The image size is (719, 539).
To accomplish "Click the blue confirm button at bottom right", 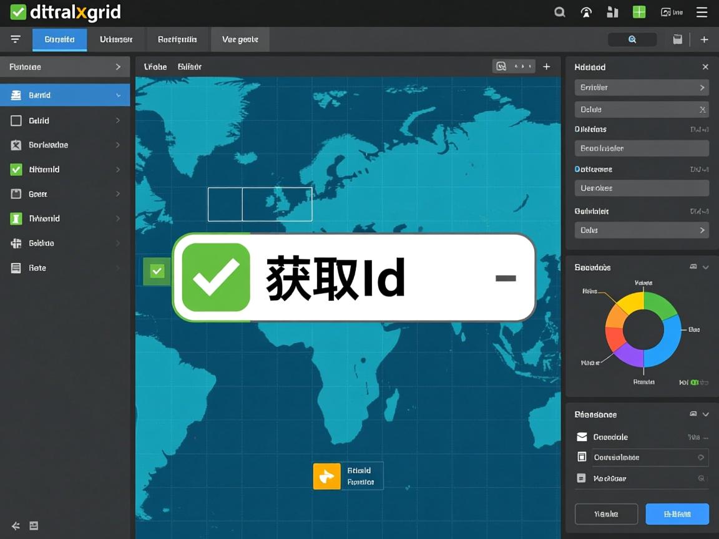I will 677,513.
